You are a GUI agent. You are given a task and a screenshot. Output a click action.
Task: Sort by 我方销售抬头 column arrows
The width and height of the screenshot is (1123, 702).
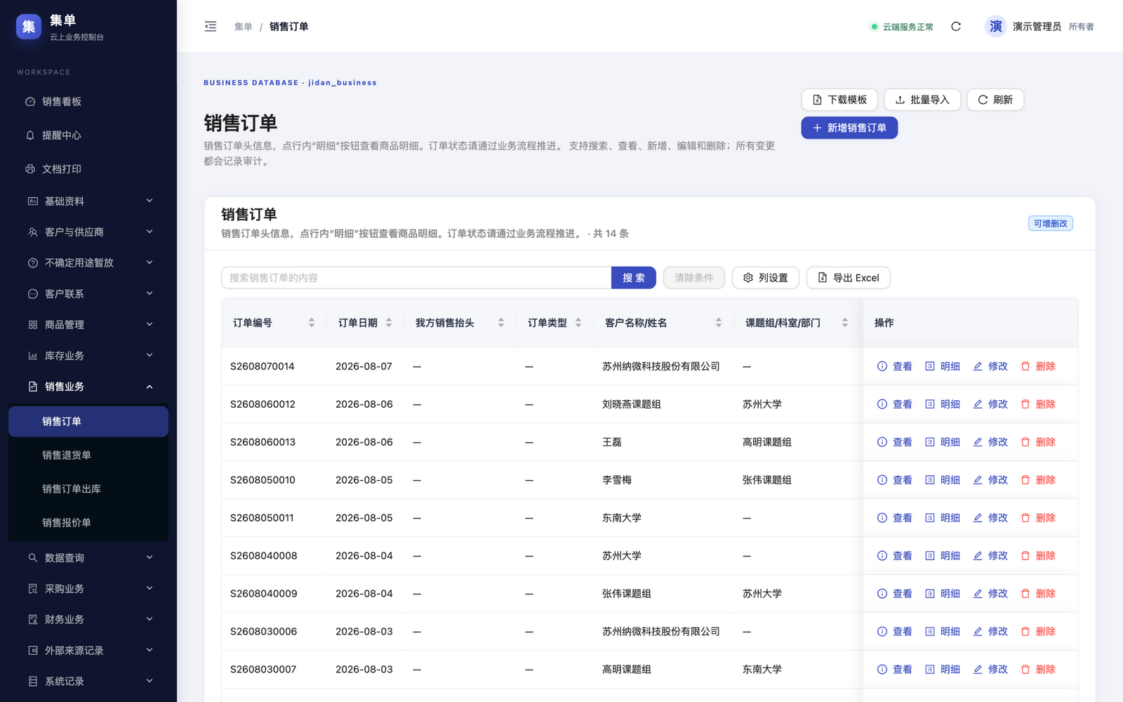coord(501,323)
